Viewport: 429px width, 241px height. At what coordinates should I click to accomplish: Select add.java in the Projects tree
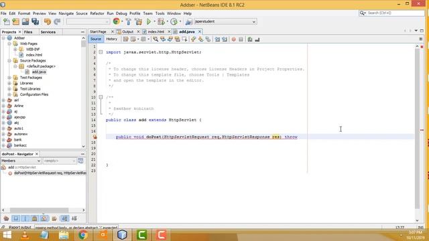point(39,72)
